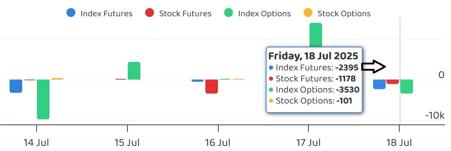This screenshot has width=451, height=151.
Task: Click the yellow Stock Options legend circle
Action: [308, 13]
